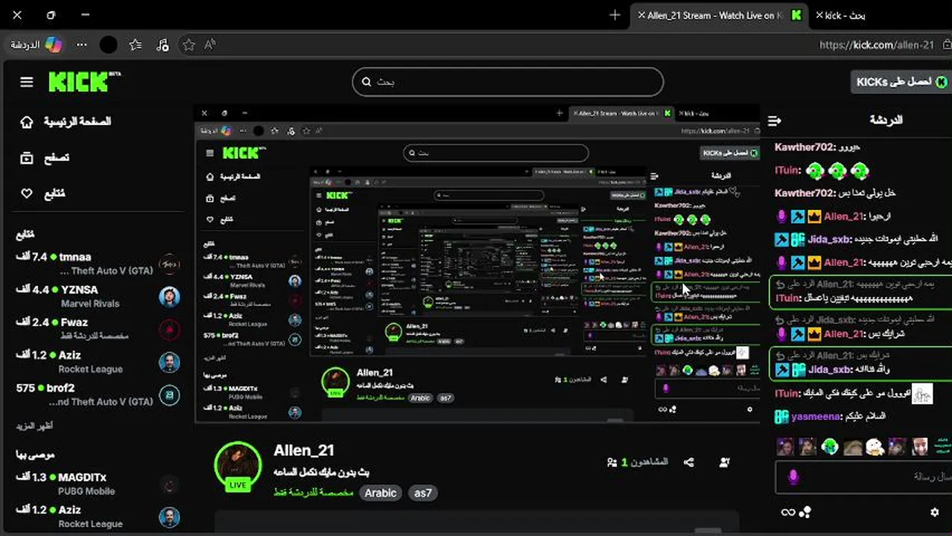Open a new browser tab with plus
This screenshot has height=536, width=952.
pyautogui.click(x=615, y=15)
